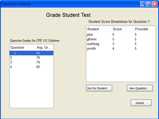Viewport: 159px width, 119px height.
Task: Click the Avg. Gr... column header
Action: pos(44,48)
